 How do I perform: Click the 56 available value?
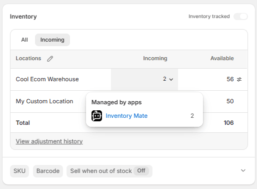(230, 79)
